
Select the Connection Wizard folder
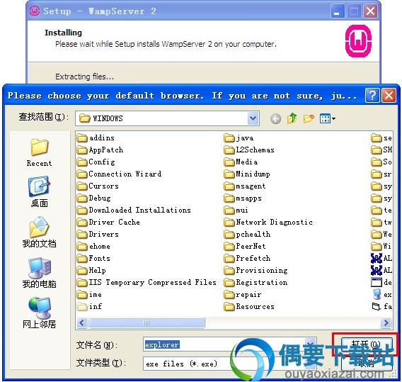point(119,174)
